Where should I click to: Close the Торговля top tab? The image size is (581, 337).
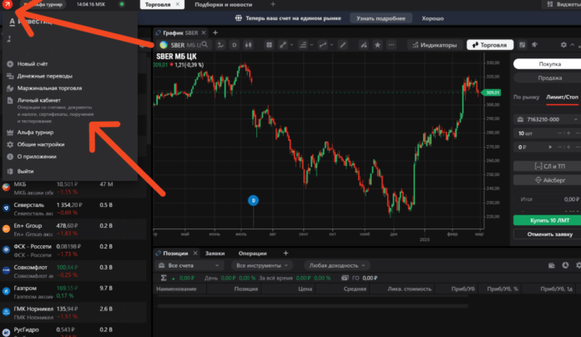tap(178, 4)
